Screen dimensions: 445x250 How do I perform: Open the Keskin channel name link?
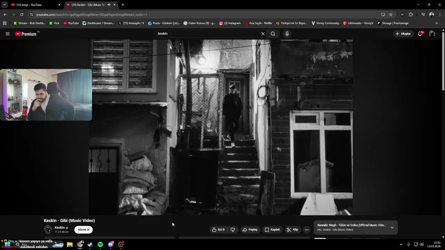[59, 228]
